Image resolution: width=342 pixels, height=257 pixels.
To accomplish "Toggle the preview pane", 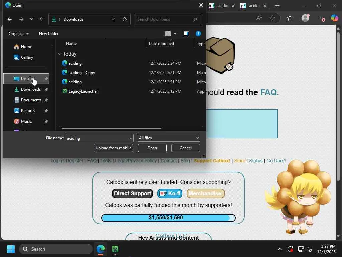I will coord(186,34).
